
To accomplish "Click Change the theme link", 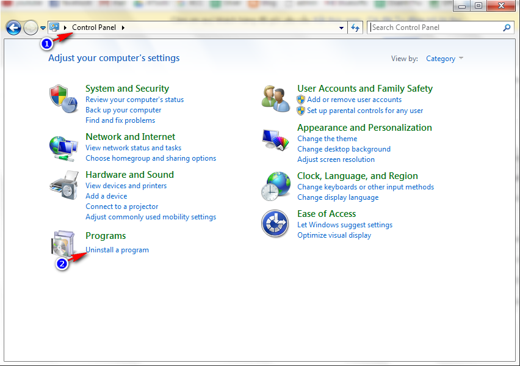I will coord(327,139).
